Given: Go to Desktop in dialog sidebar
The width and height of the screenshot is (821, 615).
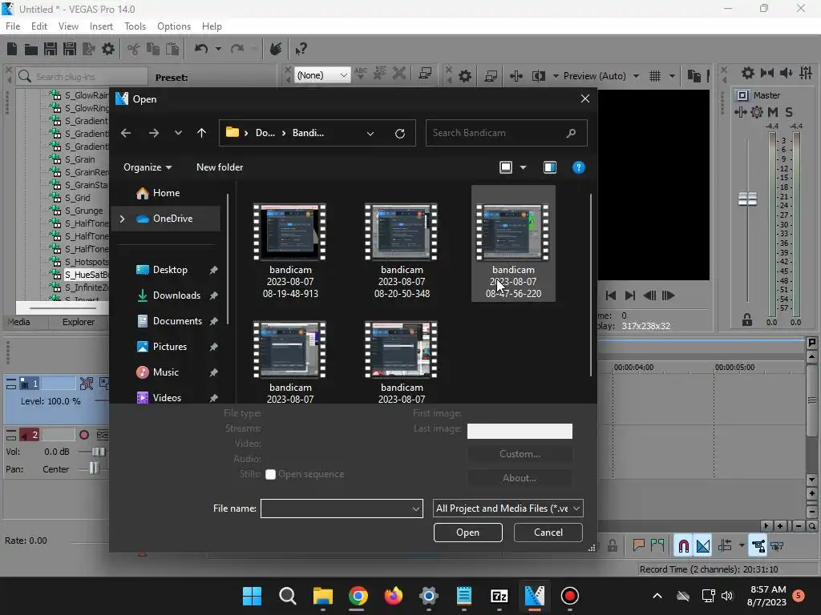Looking at the screenshot, I should tap(170, 270).
